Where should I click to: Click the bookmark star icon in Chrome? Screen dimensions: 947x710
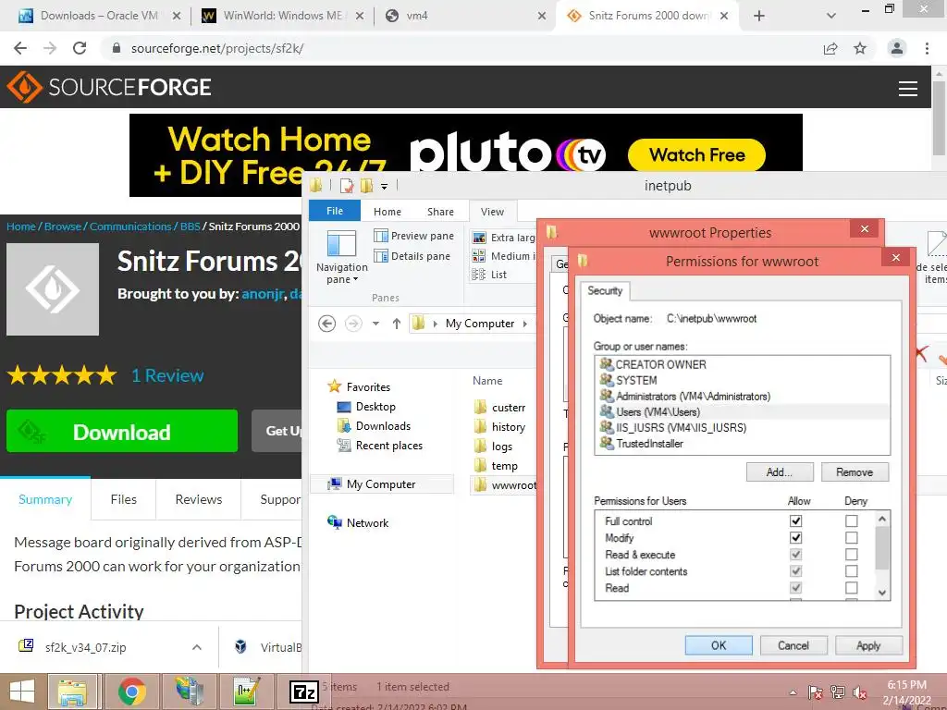pyautogui.click(x=860, y=48)
